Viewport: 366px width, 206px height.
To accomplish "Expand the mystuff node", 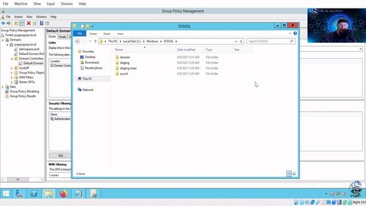I will 11,68.
